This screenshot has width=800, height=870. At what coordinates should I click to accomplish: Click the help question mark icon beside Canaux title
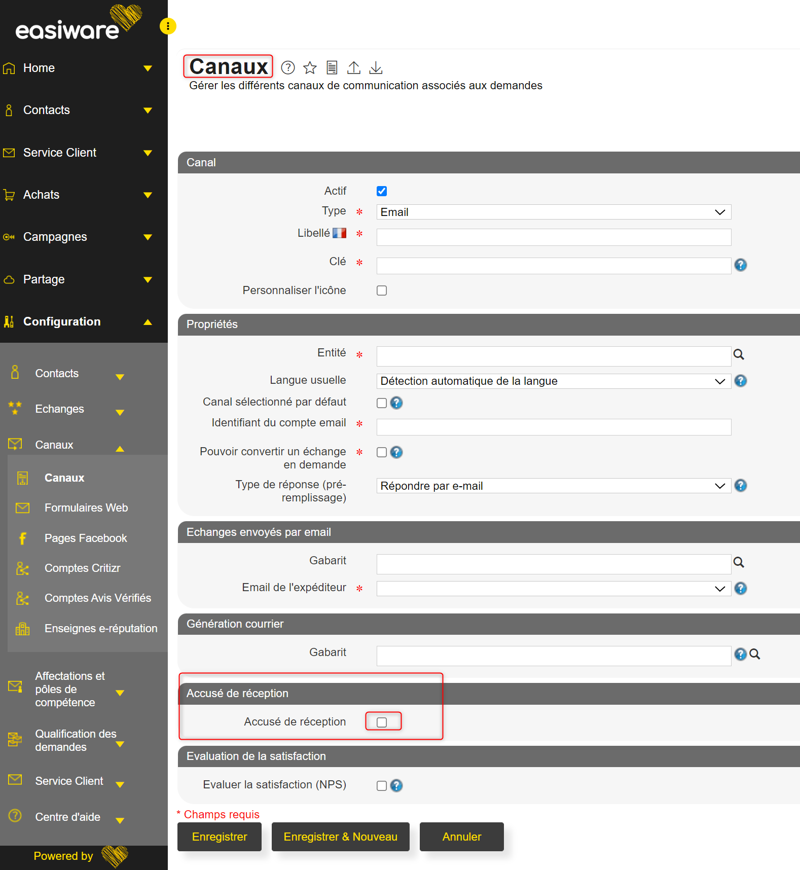click(x=288, y=67)
